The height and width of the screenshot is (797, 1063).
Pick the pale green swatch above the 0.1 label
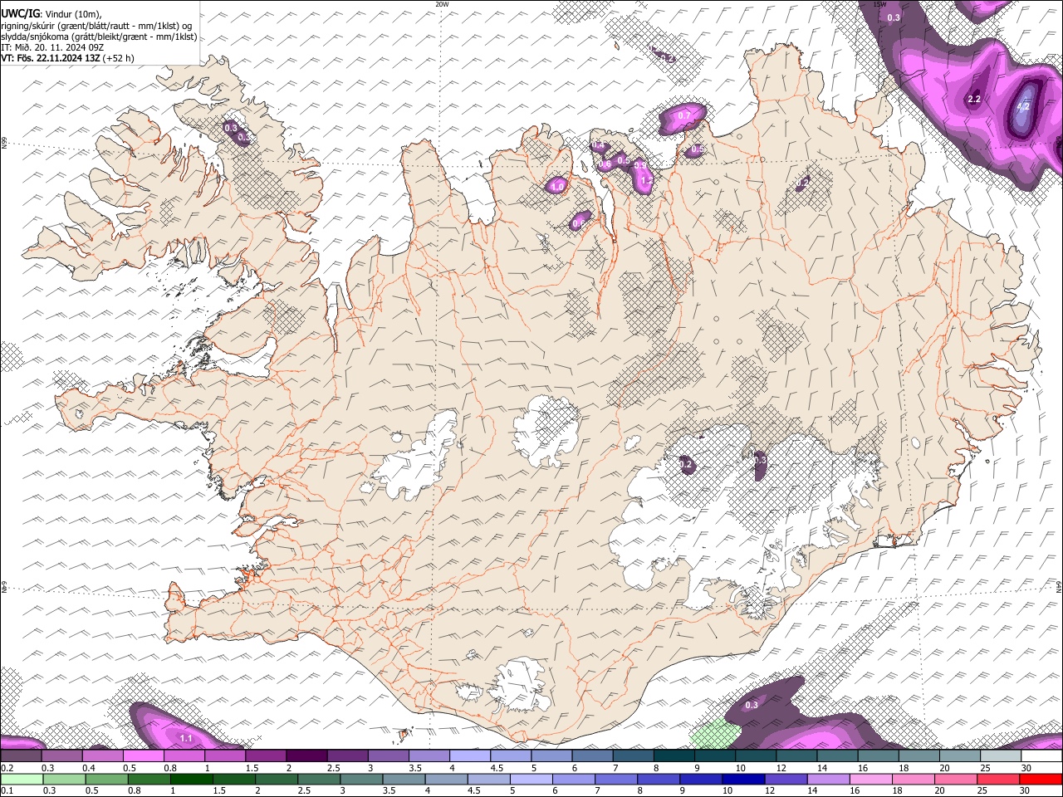click(x=21, y=780)
